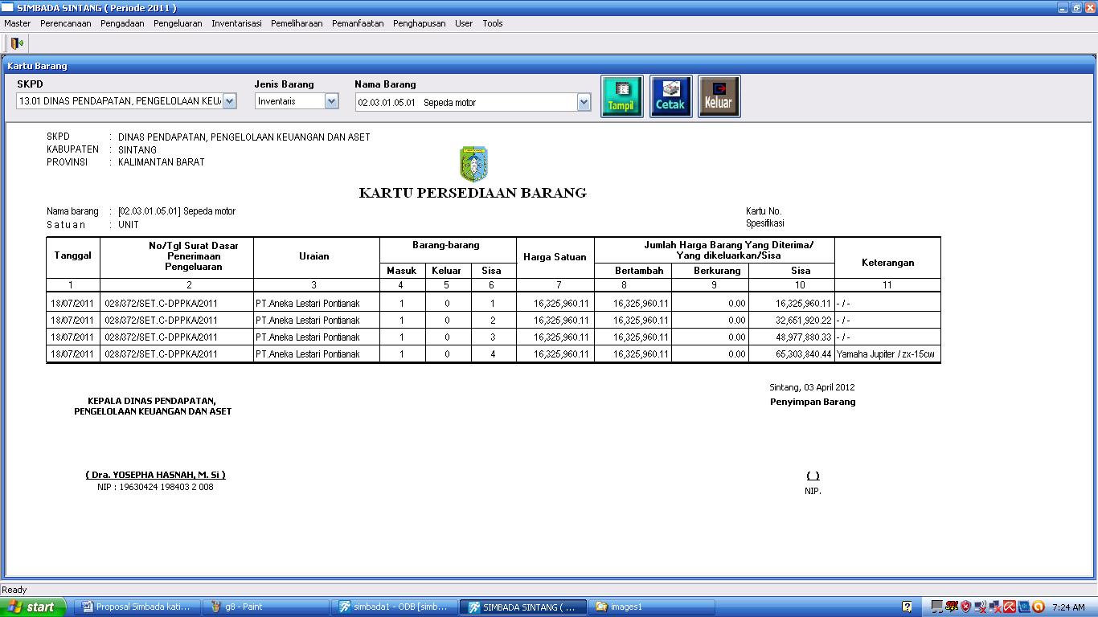Click the disconnected network tray icon
This screenshot has width=1098, height=617.
[994, 607]
